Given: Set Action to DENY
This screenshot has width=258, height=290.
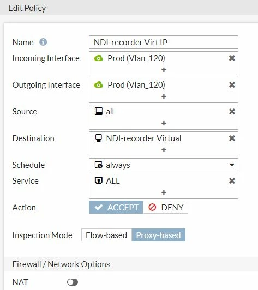Looking at the screenshot, I should click(x=165, y=207).
